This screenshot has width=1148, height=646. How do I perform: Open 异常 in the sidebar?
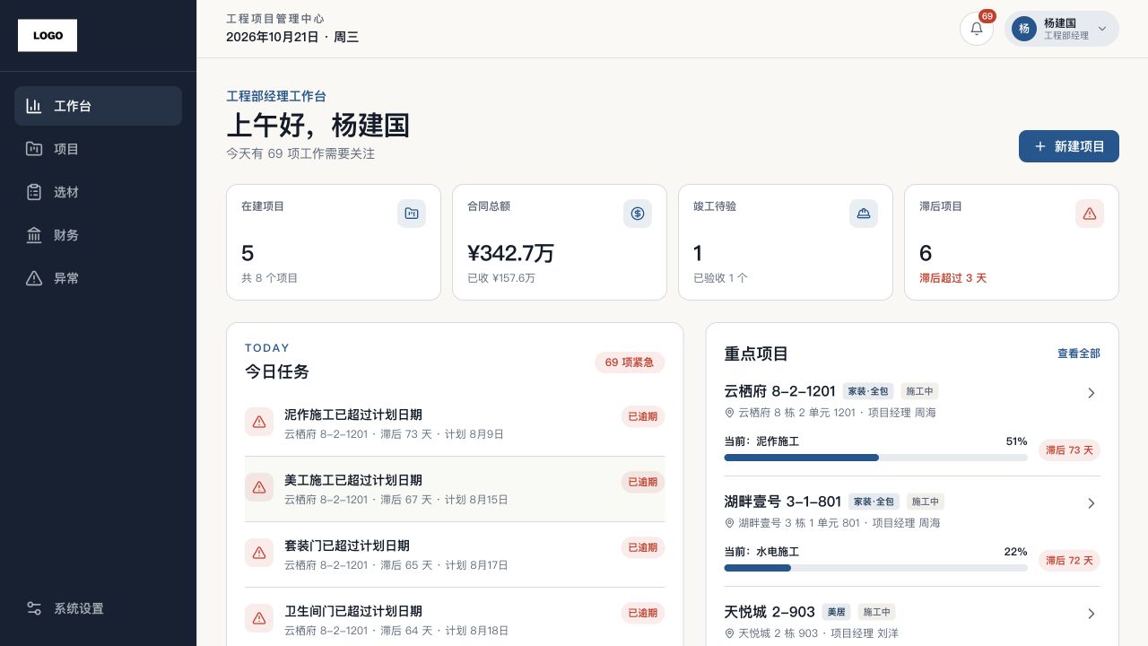98,278
